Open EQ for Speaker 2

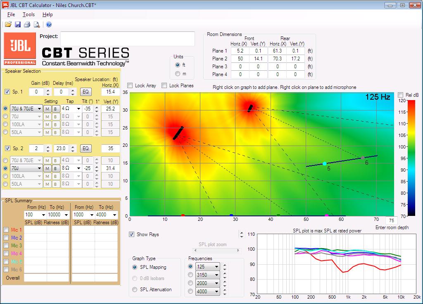(86, 148)
